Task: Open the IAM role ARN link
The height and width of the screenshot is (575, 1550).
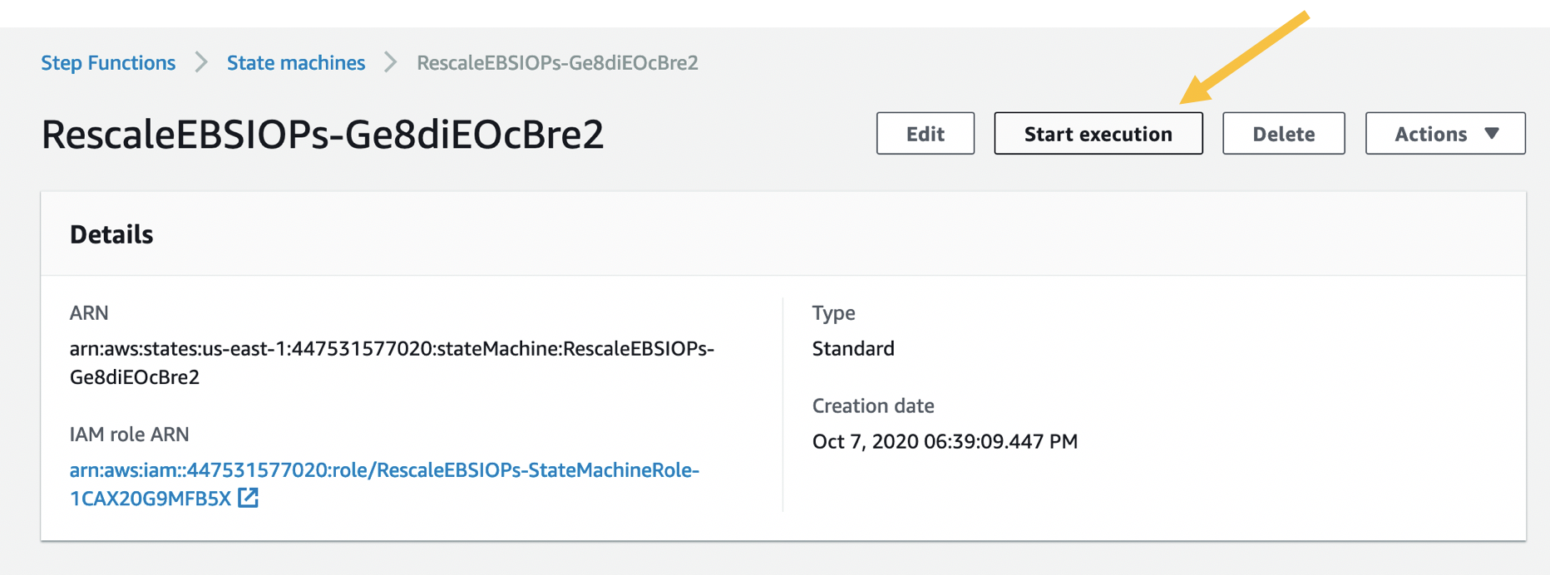Action: click(x=384, y=484)
